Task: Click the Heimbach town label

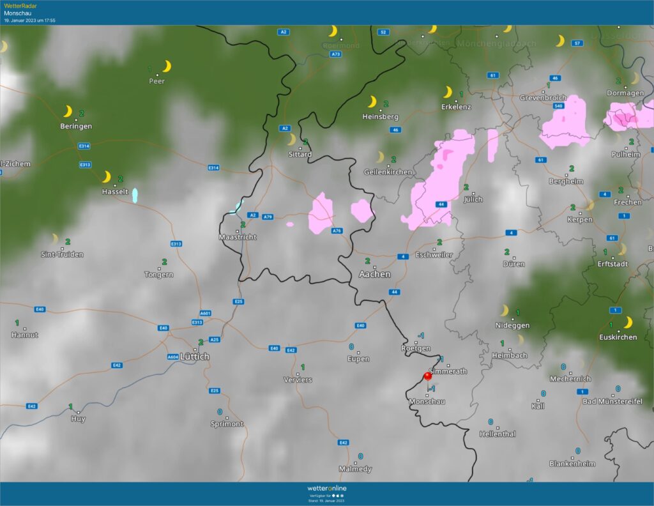Action: pyautogui.click(x=510, y=355)
